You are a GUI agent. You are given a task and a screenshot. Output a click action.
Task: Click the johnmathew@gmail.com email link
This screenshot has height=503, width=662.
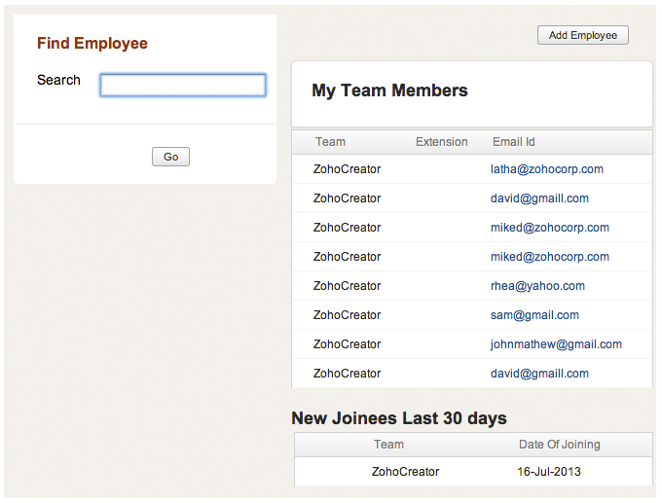(x=556, y=344)
